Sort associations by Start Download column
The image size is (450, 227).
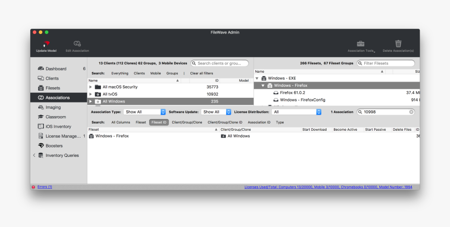point(316,130)
